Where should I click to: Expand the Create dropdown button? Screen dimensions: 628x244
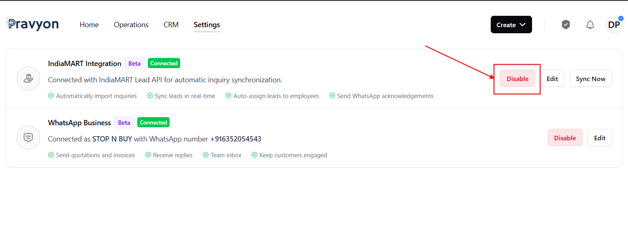(x=511, y=25)
